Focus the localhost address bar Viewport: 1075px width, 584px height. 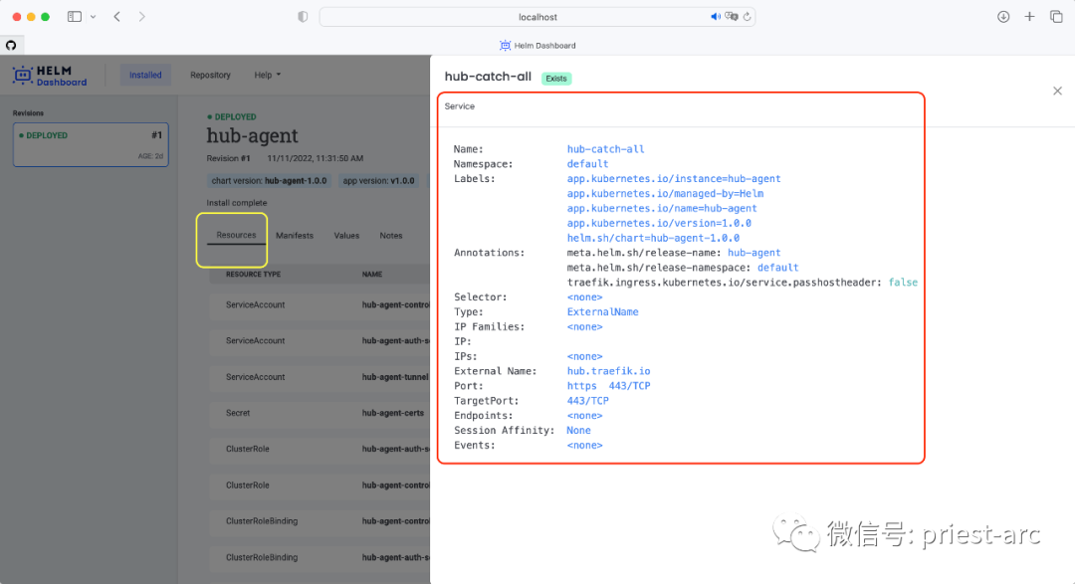(x=537, y=17)
